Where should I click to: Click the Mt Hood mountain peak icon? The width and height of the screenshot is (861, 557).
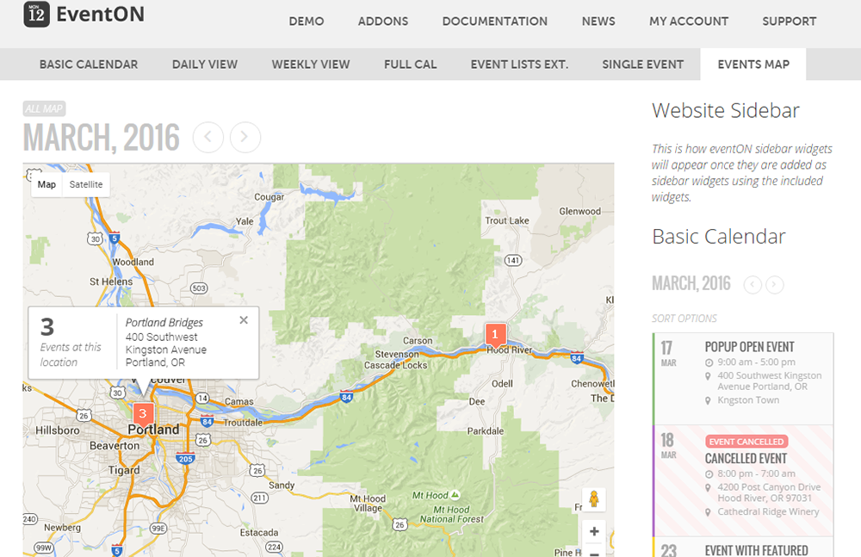pyautogui.click(x=455, y=495)
